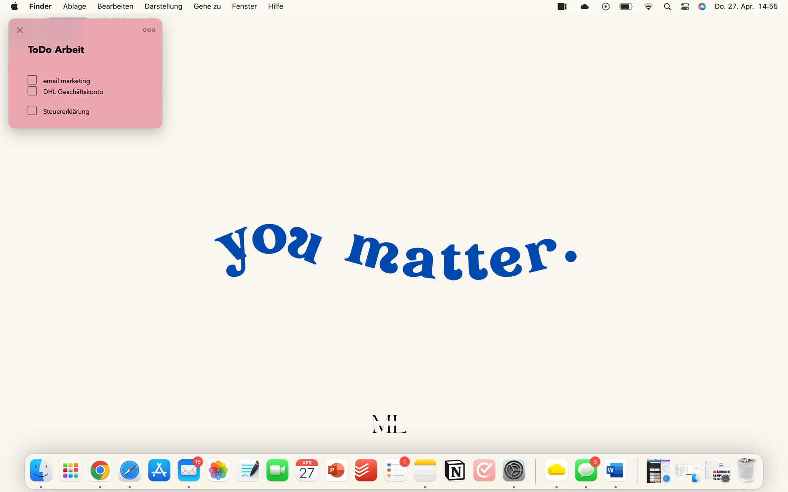Screen dimensions: 788x492
Task: Open PowerPoint from the dock
Action: pyautogui.click(x=336, y=470)
